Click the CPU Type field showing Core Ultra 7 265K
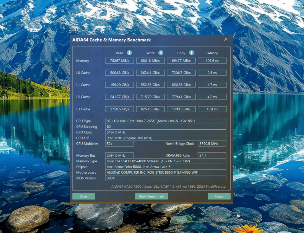304x233 pixels. tap(166, 121)
